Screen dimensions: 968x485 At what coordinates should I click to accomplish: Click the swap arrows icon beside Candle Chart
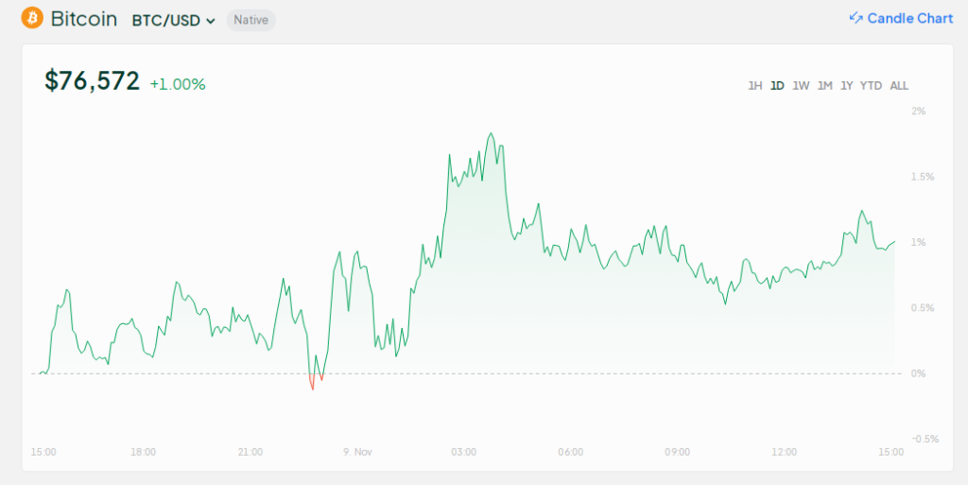click(856, 18)
